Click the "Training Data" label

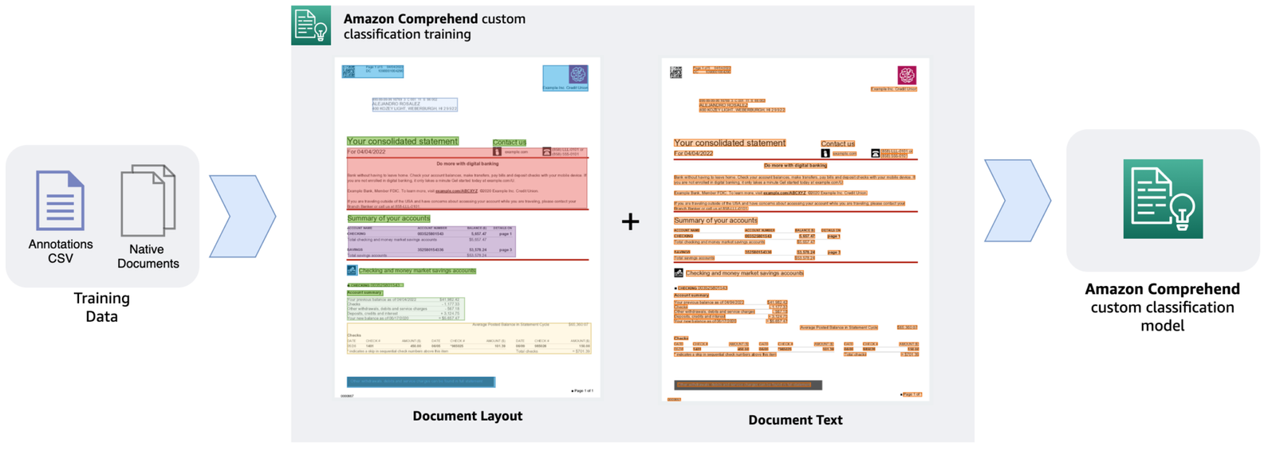101,307
